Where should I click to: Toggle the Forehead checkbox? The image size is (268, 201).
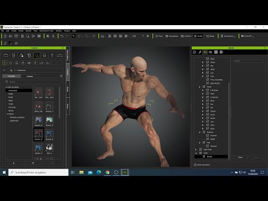pos(207,97)
